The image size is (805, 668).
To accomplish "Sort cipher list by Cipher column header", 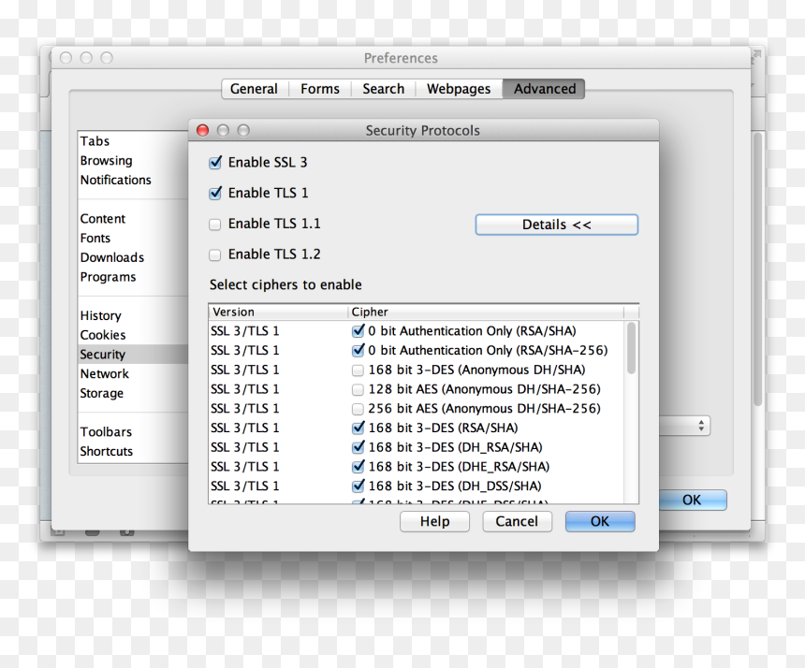I will point(485,312).
